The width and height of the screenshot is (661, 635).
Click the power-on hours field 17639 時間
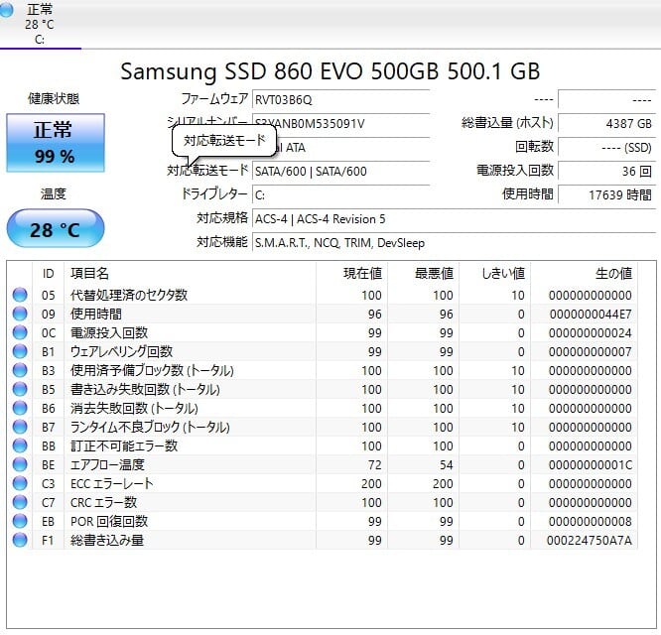(607, 195)
